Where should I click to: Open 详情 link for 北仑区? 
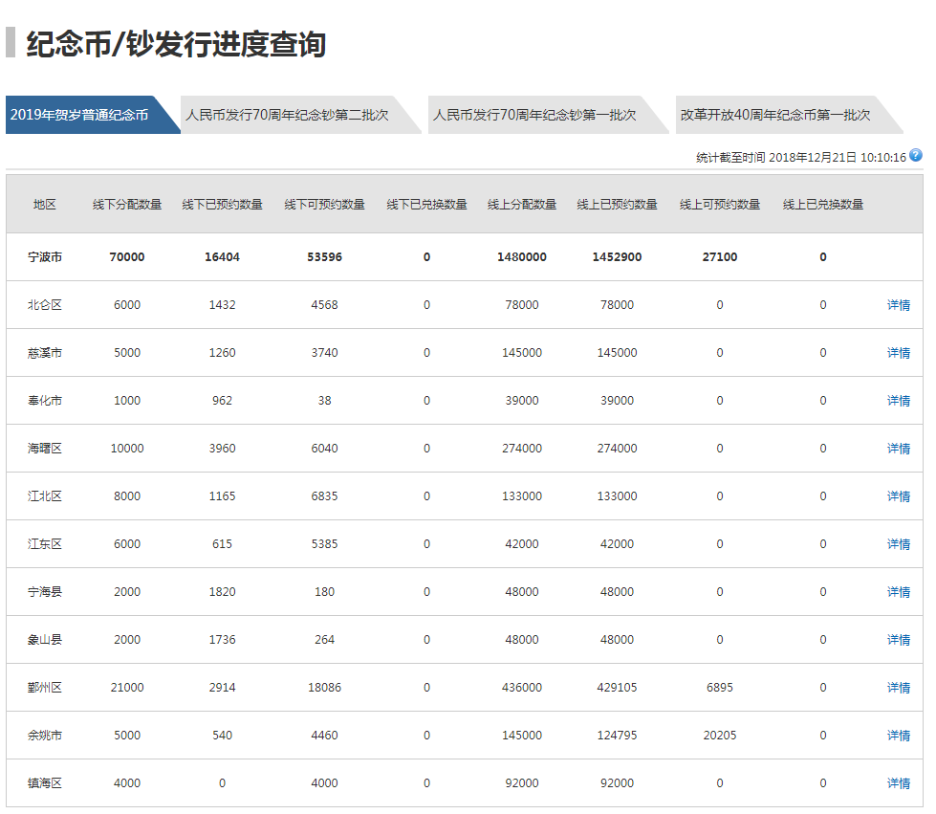click(x=898, y=305)
